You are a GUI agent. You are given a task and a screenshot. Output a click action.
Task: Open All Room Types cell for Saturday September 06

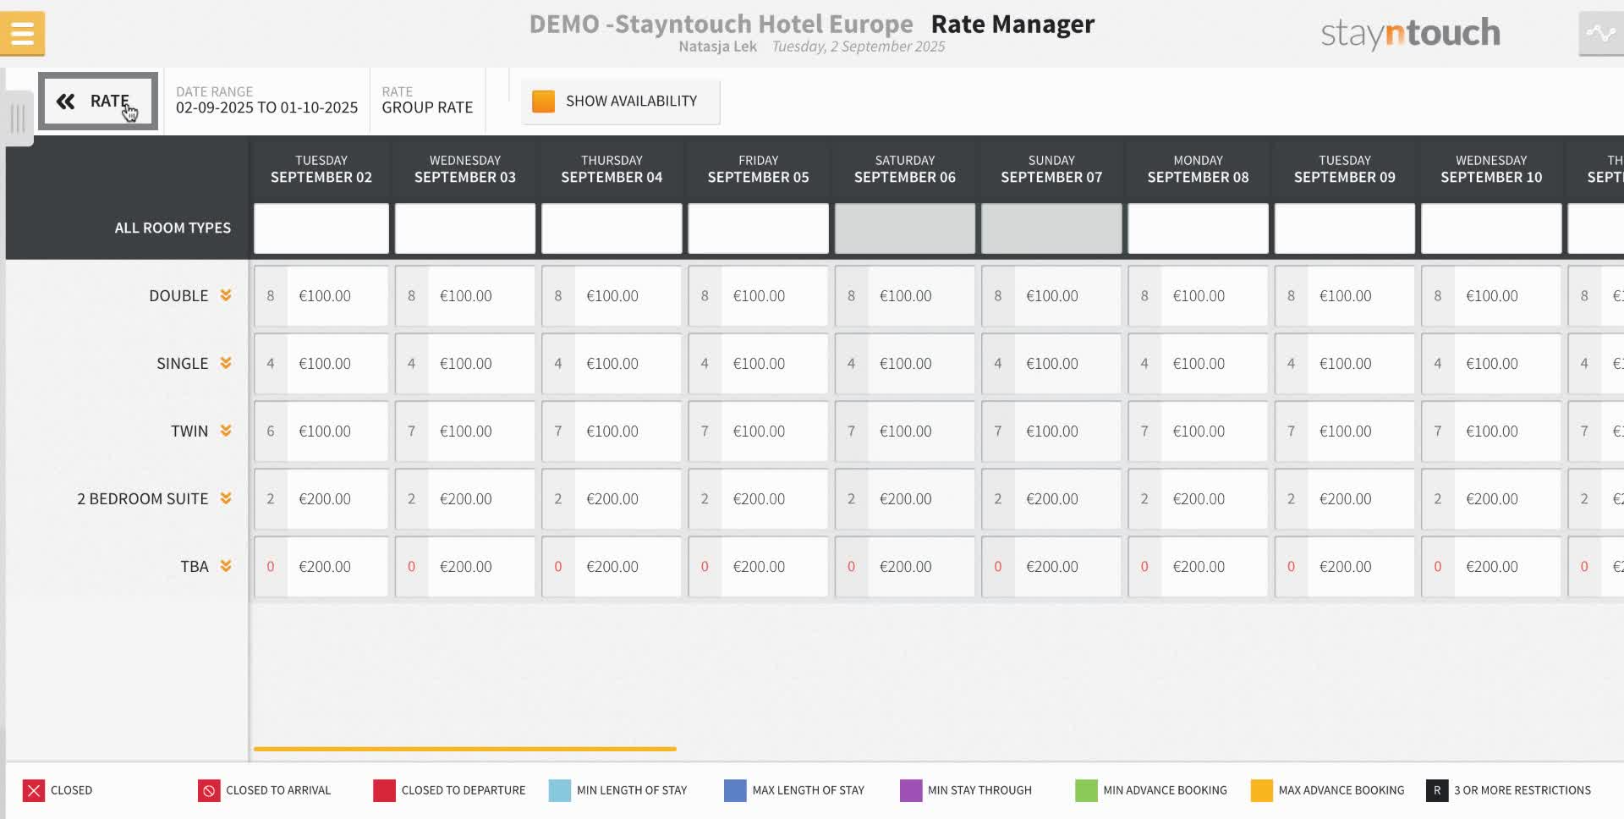click(x=905, y=228)
